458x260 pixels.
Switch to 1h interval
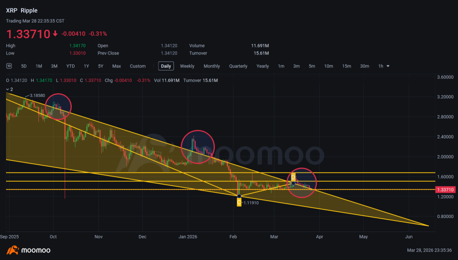(x=381, y=66)
